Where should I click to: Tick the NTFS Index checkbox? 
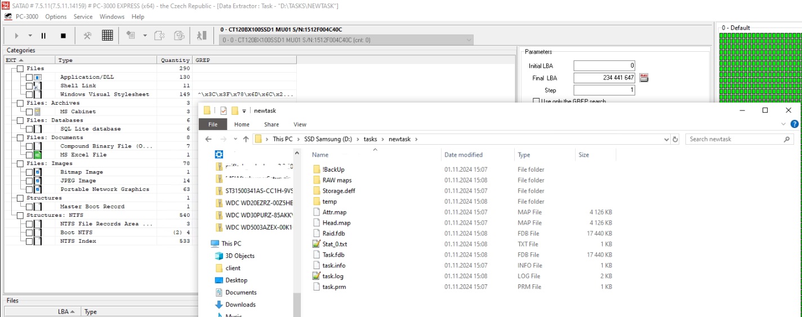coord(29,241)
